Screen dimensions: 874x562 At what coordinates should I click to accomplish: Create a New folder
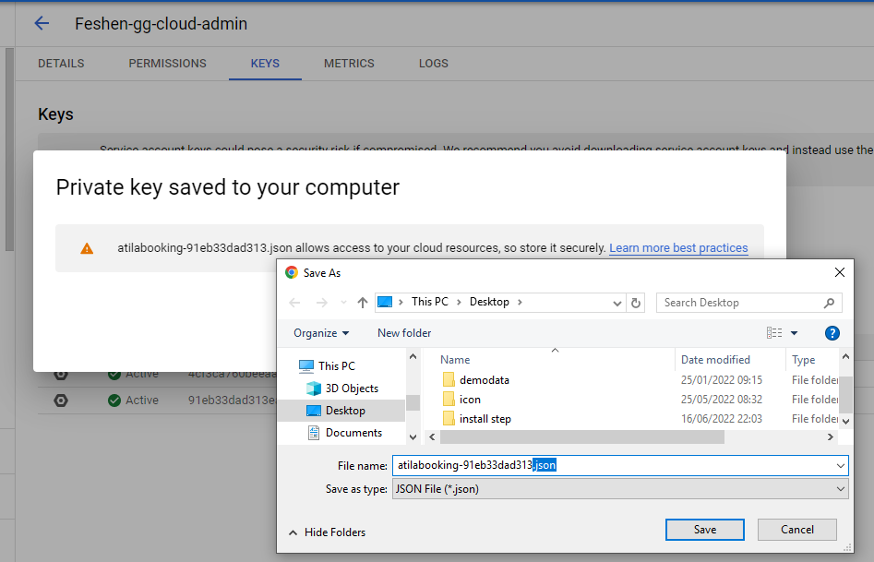[x=404, y=333]
